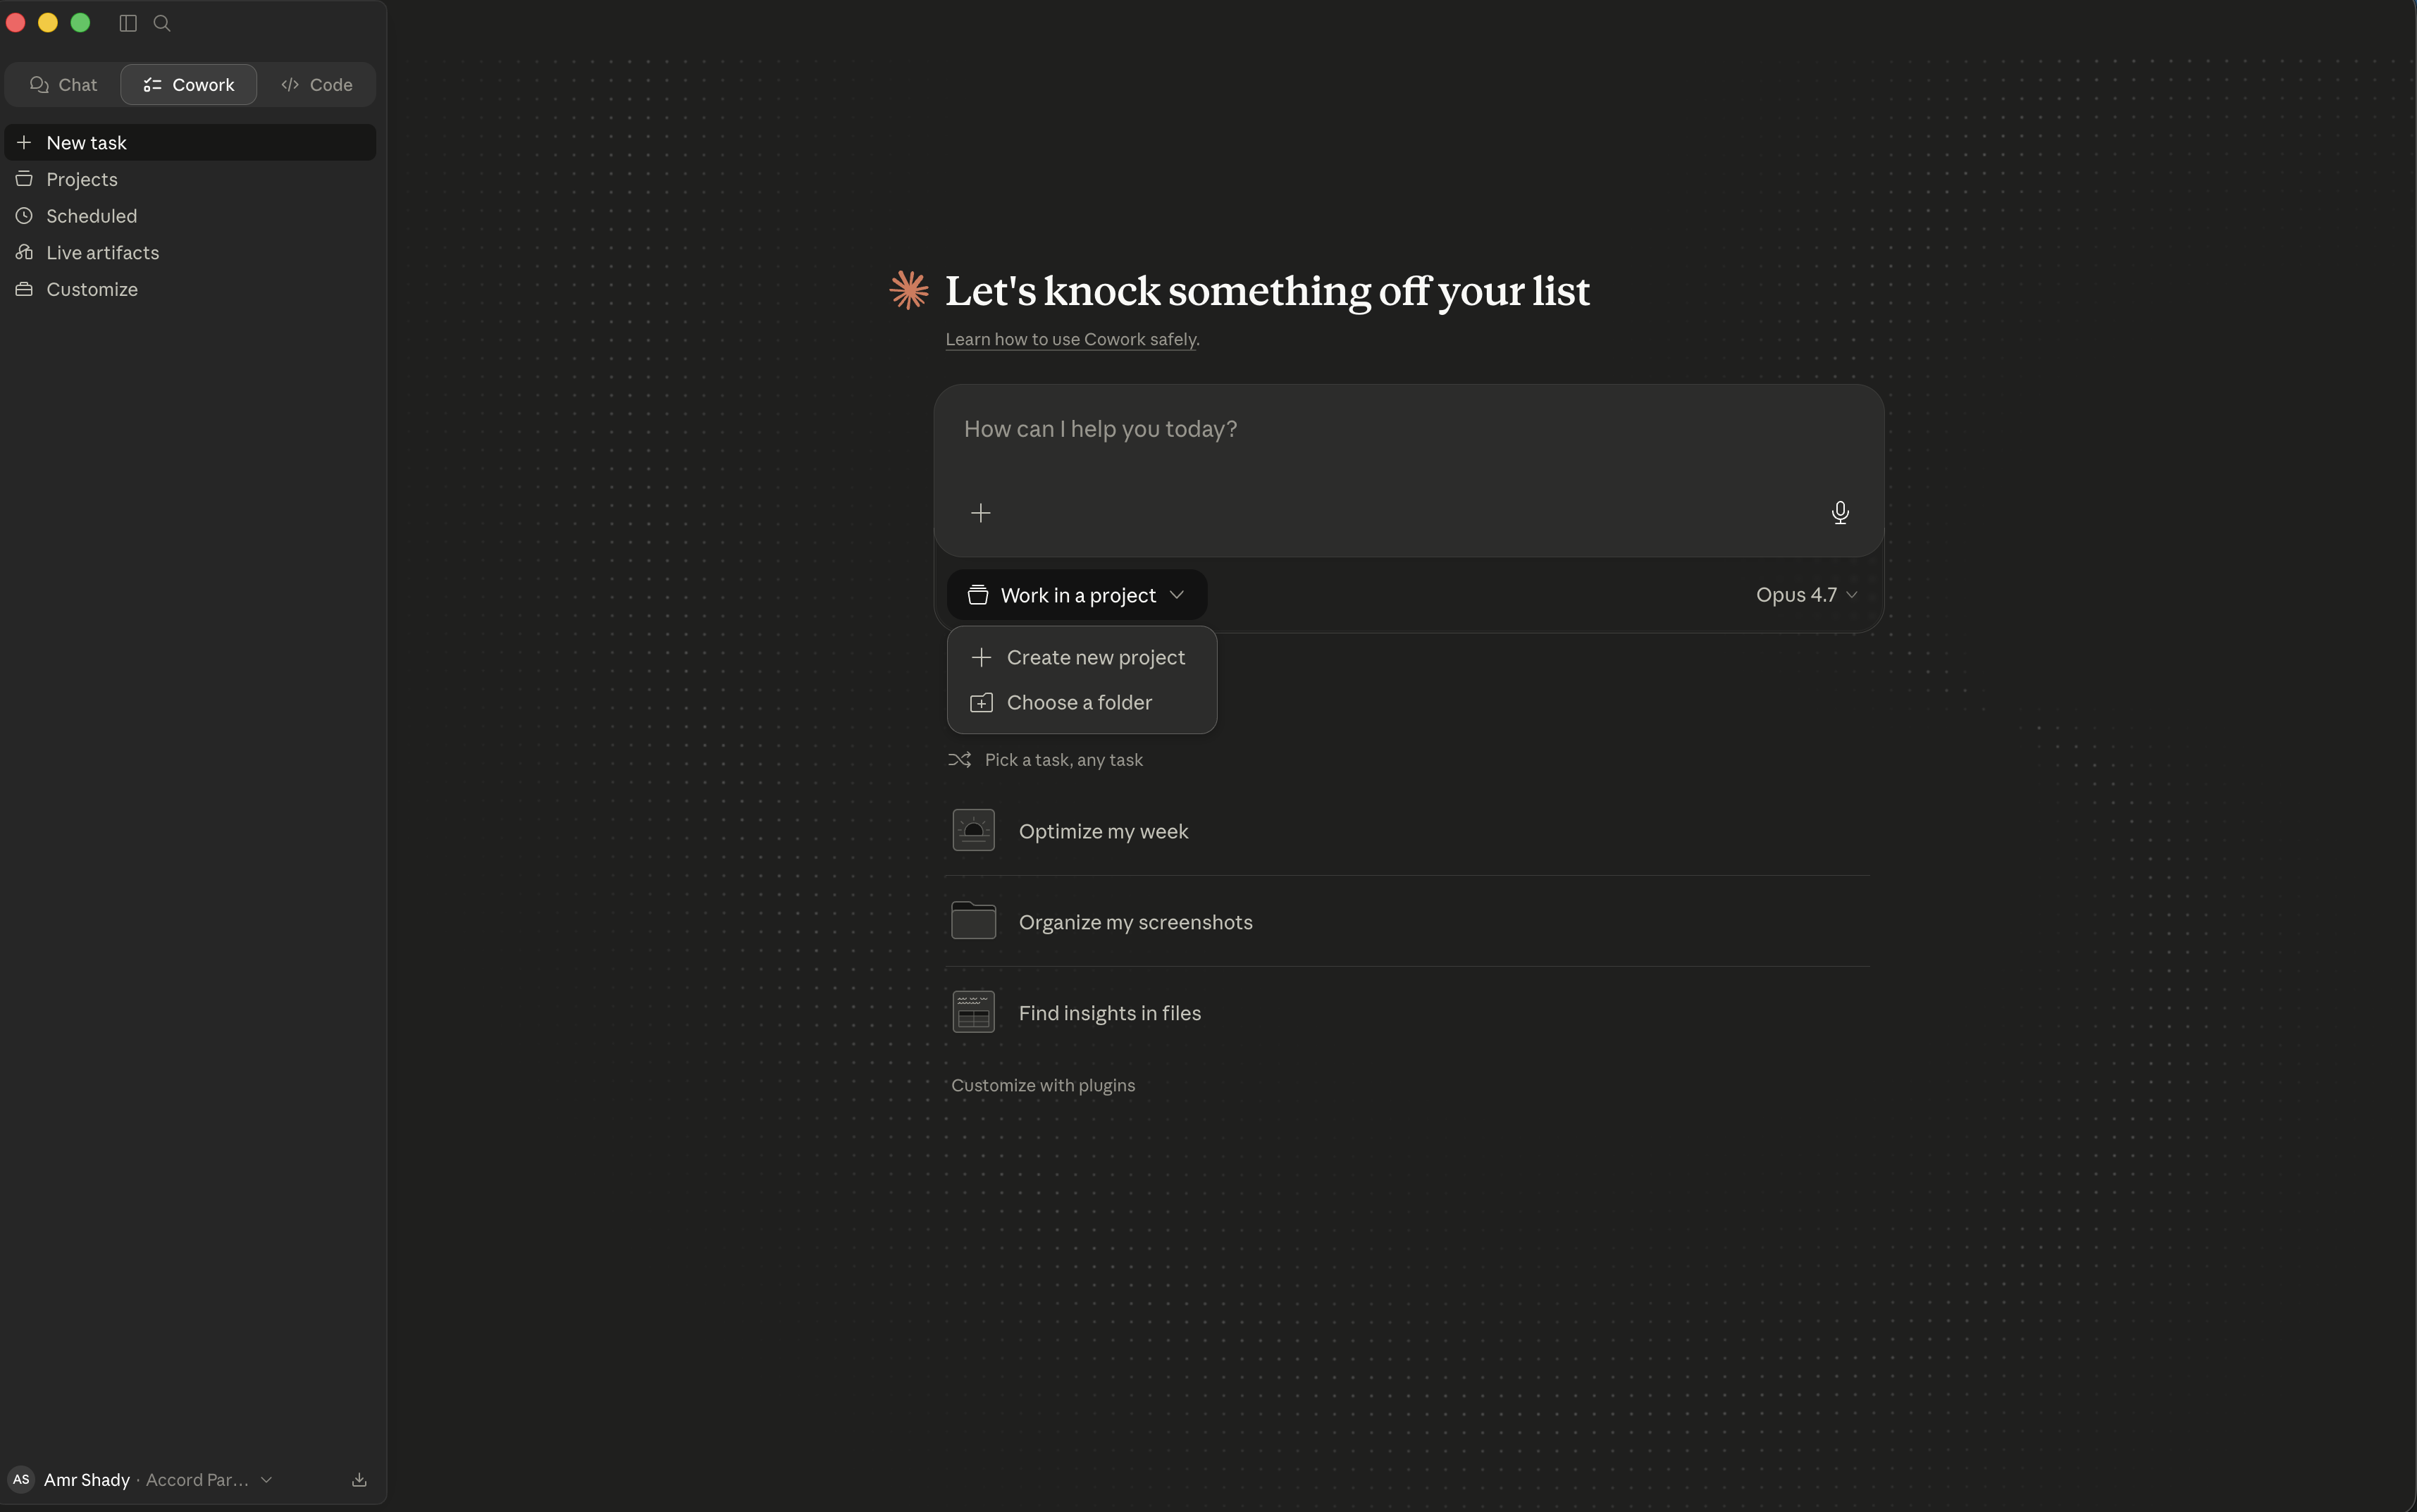Switch to the Chat tab
Image resolution: width=2417 pixels, height=1512 pixels.
pyautogui.click(x=63, y=85)
